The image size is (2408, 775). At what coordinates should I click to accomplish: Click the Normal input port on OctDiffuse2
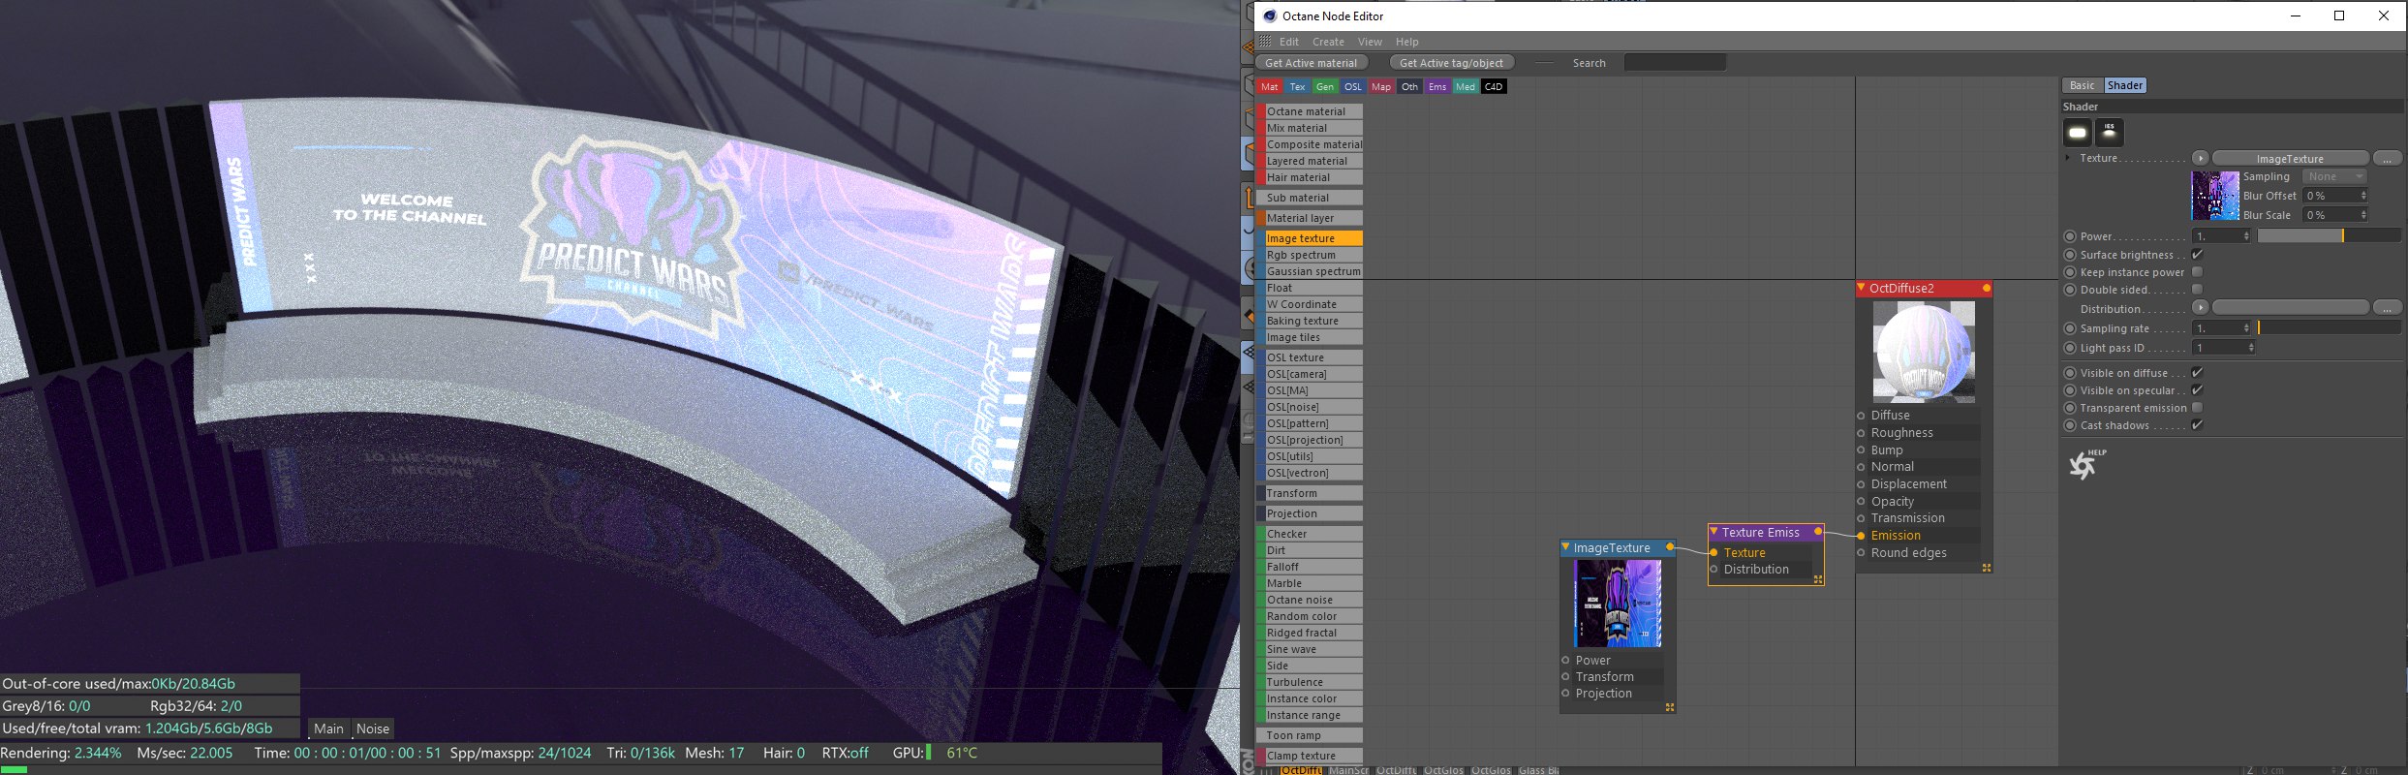pos(1861,467)
